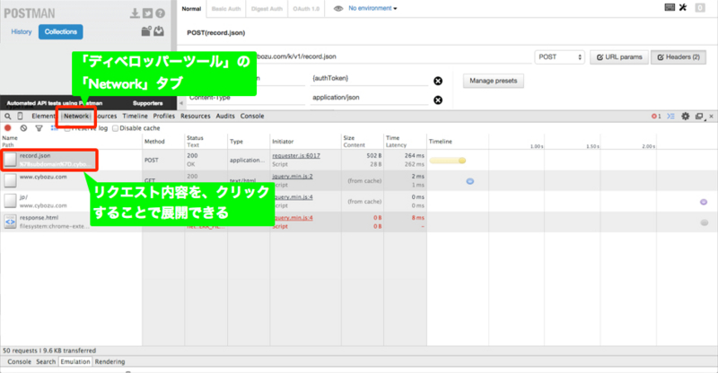Remove the Content-Type header row
The image size is (718, 373).
pos(438,100)
